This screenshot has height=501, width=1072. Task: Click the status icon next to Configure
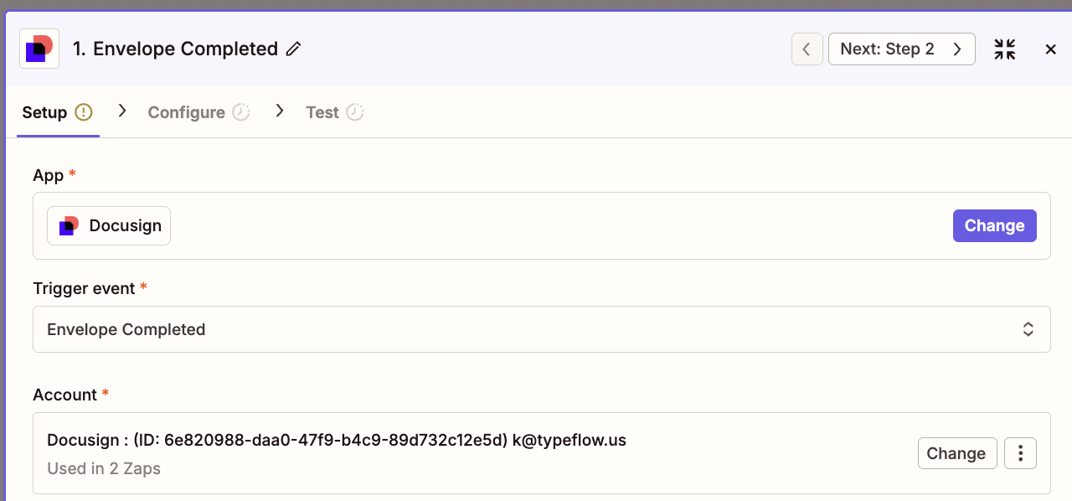coord(241,112)
